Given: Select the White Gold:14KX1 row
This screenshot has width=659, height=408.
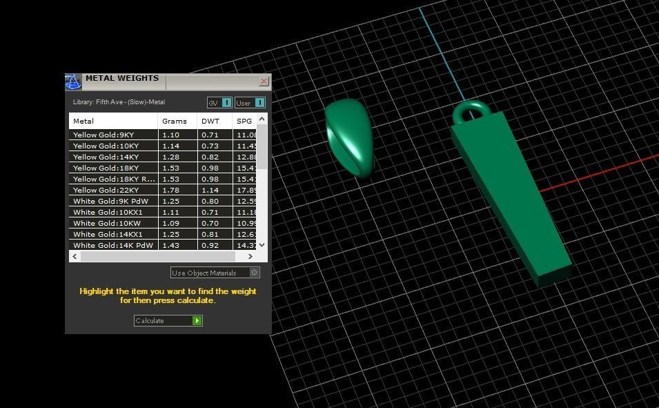Looking at the screenshot, I should tap(163, 234).
